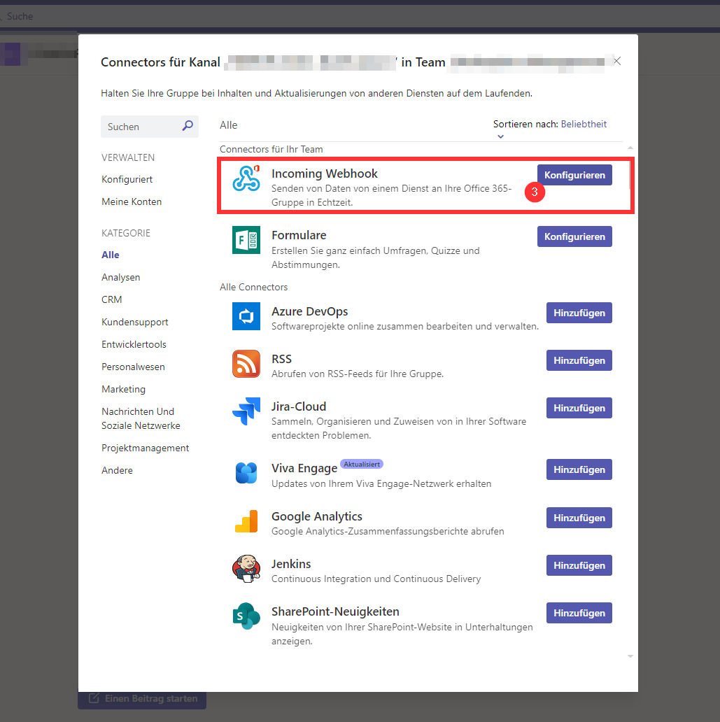Click the scroll down arrow of connector list
This screenshot has height=722, width=720.
tap(630, 656)
